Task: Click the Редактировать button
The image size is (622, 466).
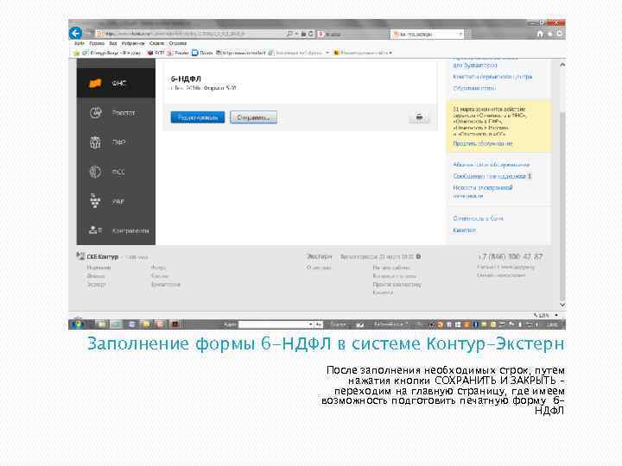Action: (x=198, y=117)
